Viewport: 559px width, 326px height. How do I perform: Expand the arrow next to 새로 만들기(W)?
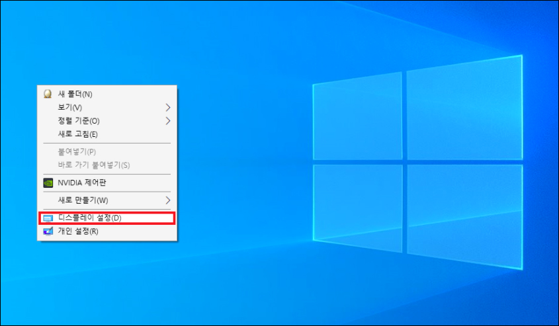tap(168, 200)
